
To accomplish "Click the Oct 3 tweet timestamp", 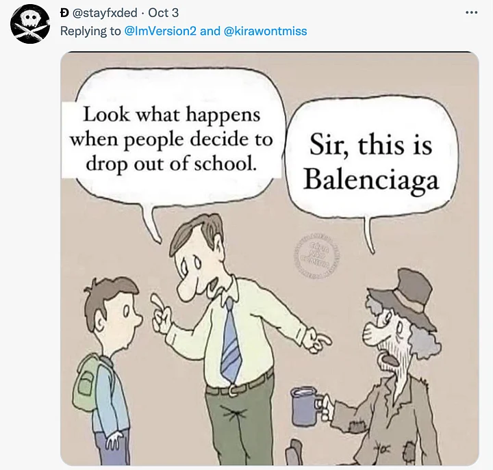I will point(163,13).
